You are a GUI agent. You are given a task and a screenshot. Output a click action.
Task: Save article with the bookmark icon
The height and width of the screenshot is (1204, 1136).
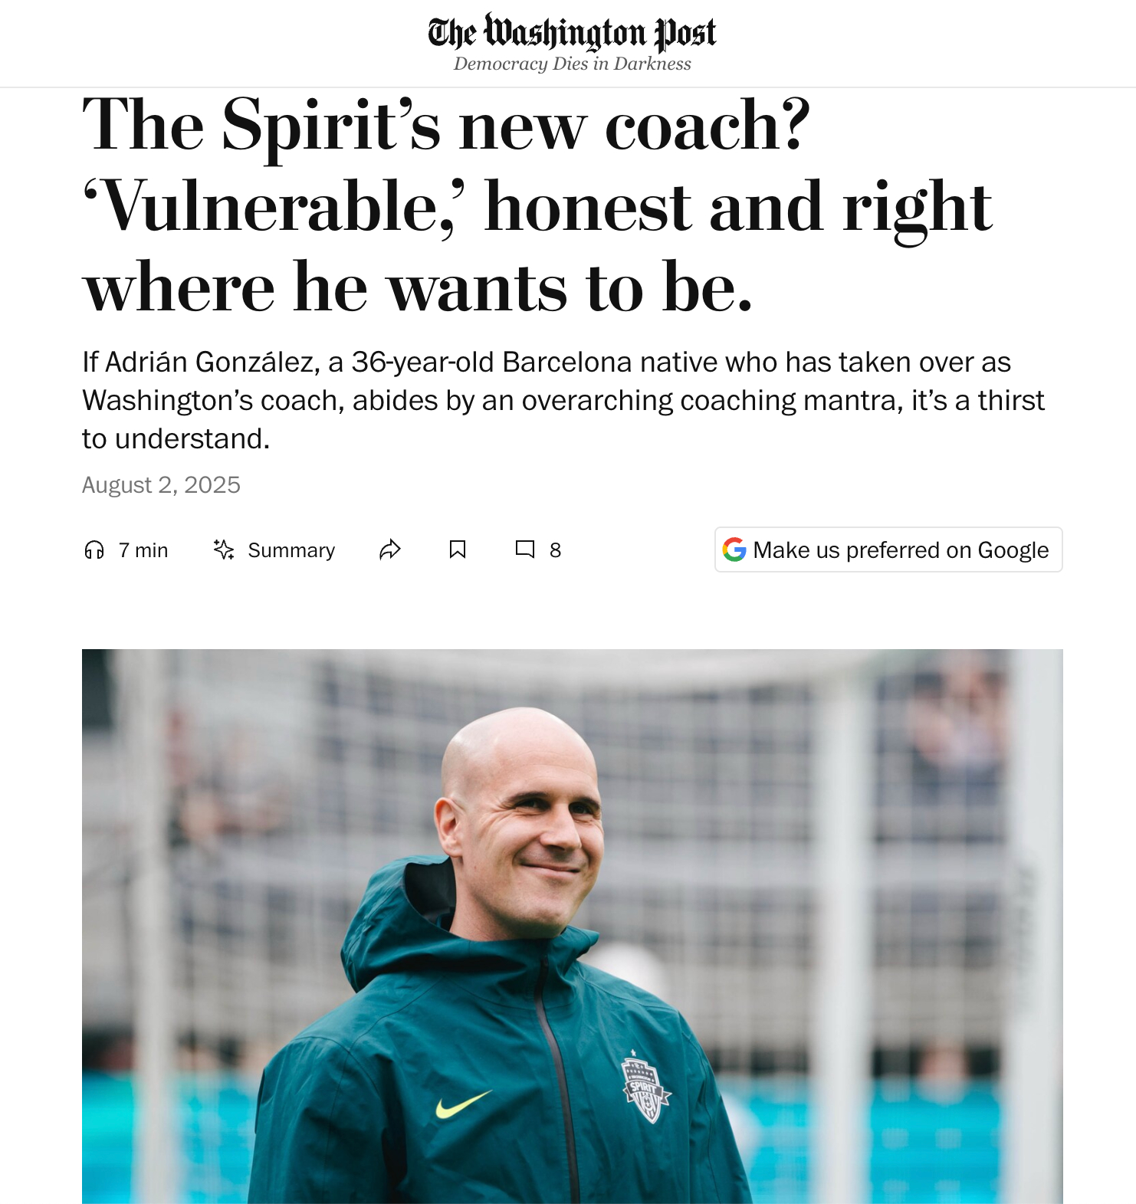458,550
